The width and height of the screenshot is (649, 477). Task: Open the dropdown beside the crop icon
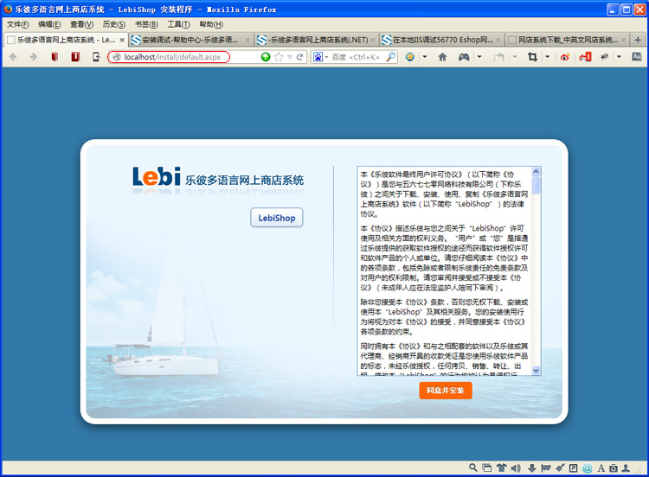tap(547, 57)
